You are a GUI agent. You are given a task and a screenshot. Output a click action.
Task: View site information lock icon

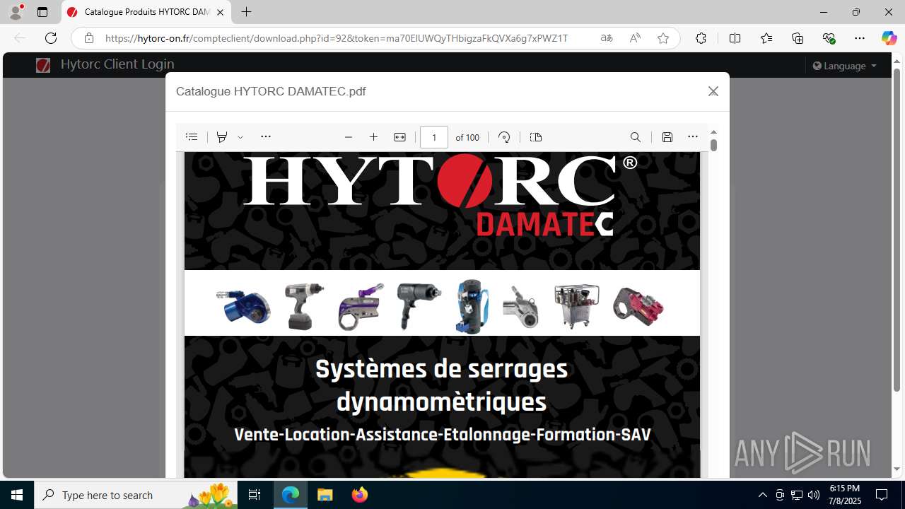[x=89, y=38]
